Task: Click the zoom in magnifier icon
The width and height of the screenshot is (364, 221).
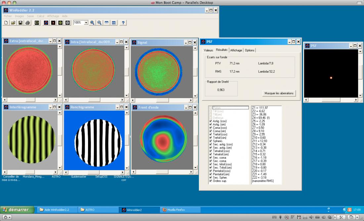Action: (x=92, y=23)
